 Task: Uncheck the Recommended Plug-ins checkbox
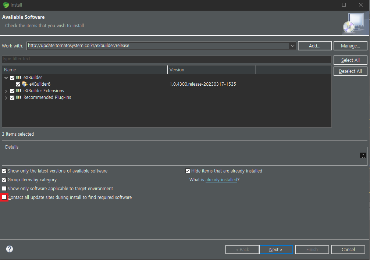pos(13,97)
